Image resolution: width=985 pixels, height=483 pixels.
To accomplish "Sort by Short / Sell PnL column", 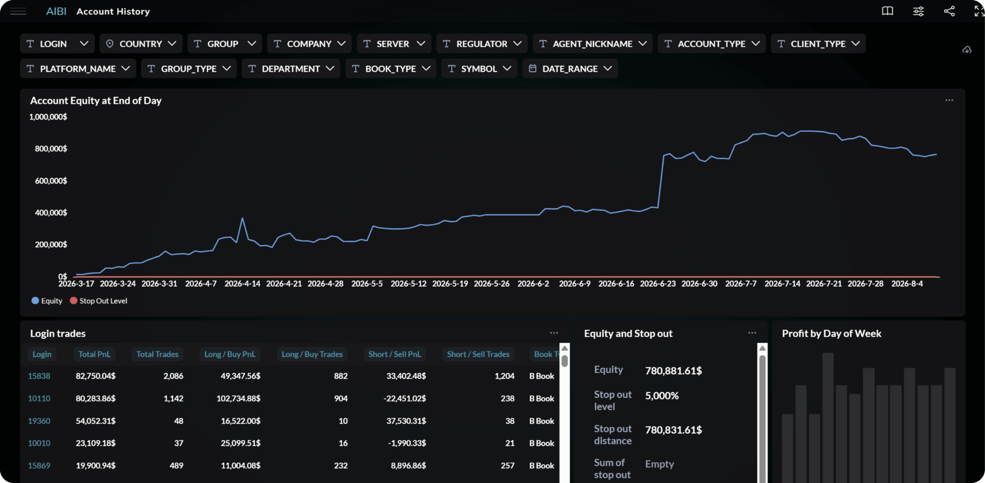I will (395, 354).
